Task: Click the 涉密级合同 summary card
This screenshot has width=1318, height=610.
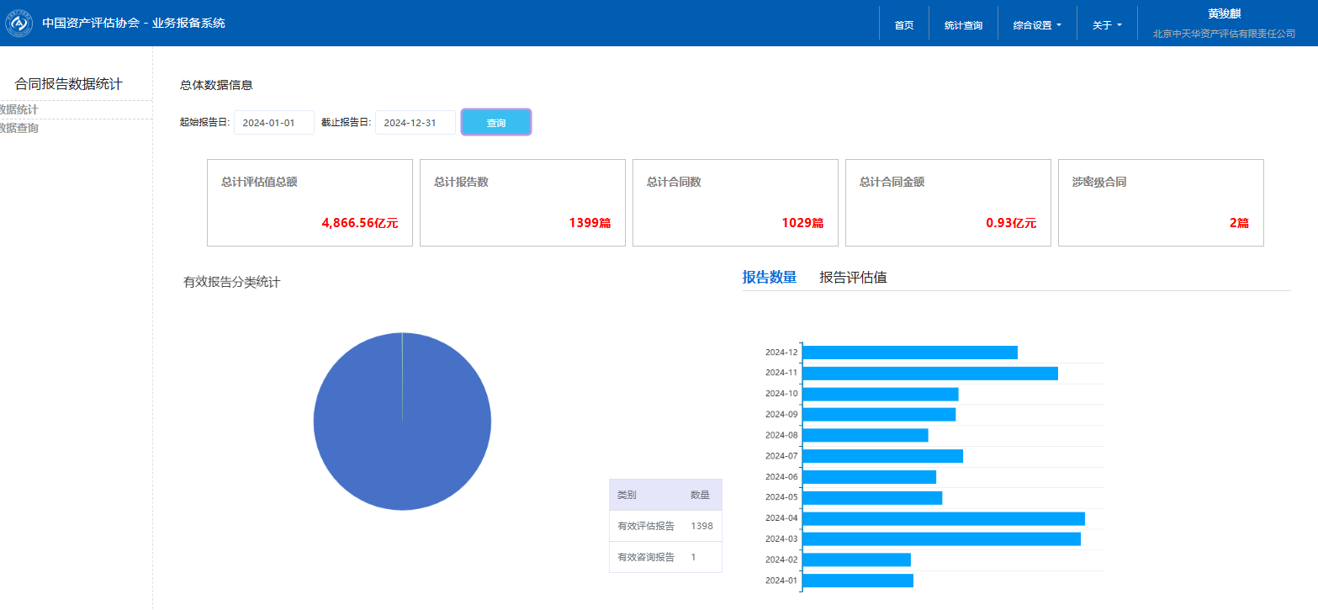Action: coord(1161,203)
